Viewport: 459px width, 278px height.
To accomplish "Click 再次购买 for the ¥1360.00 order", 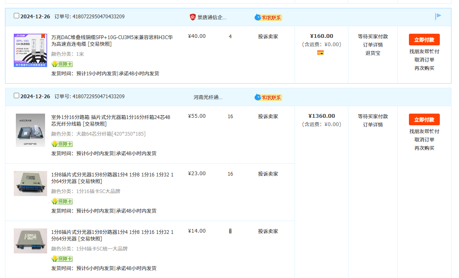I will pos(424,148).
